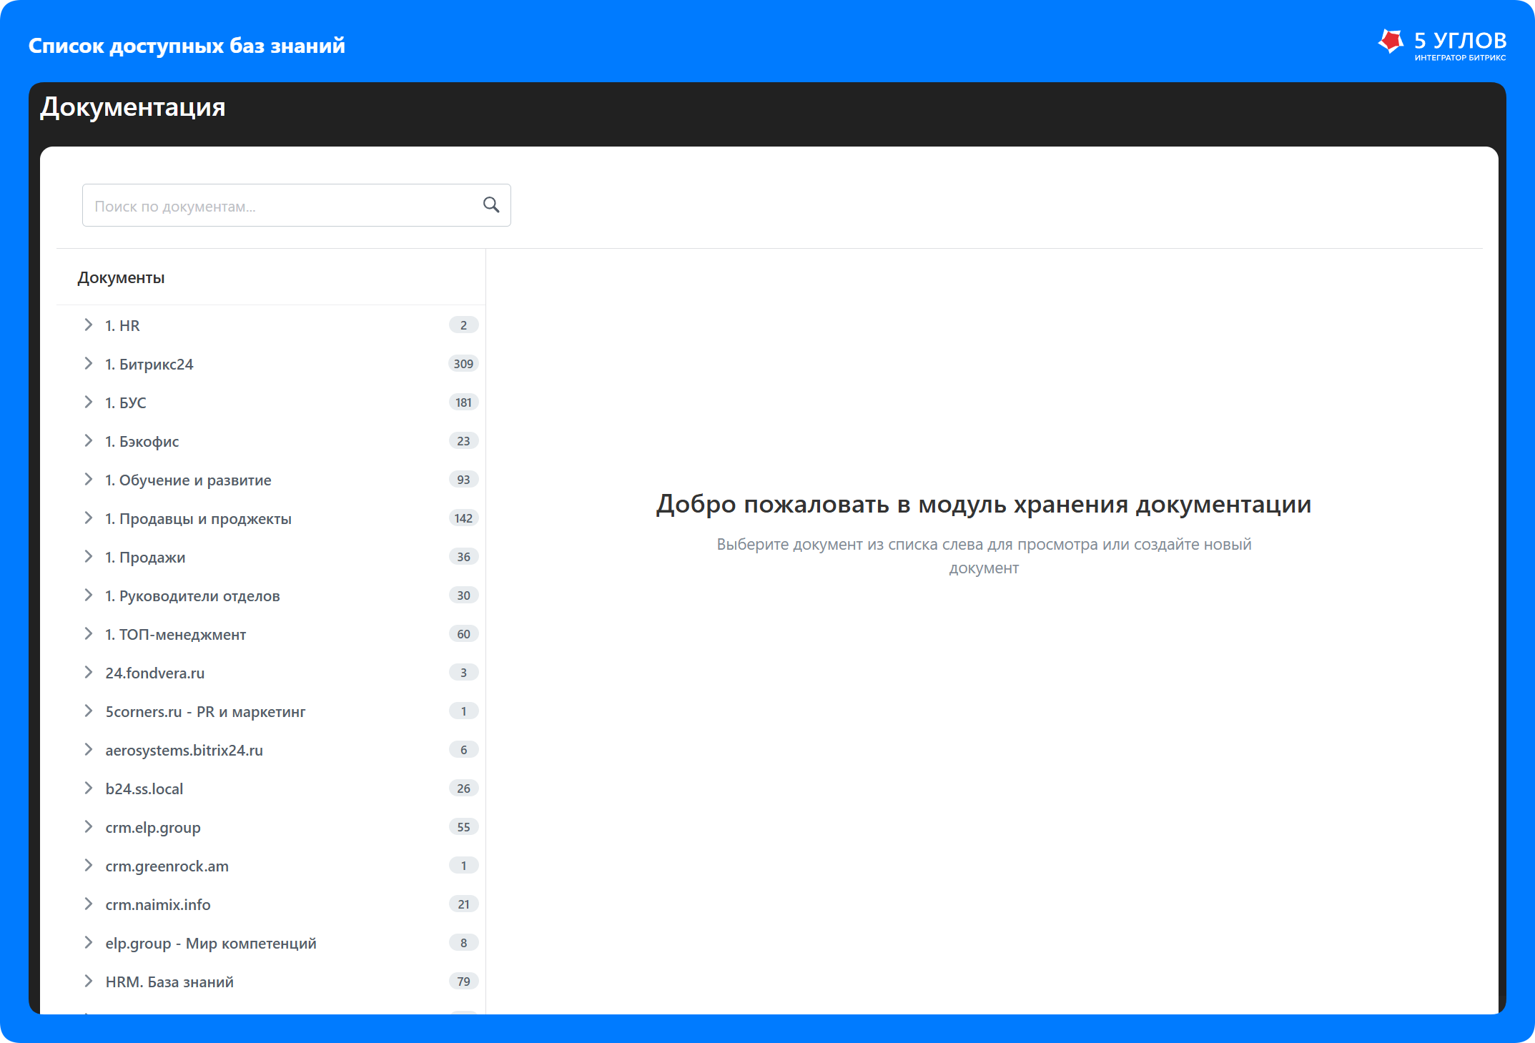Expand the 1. Обучение и развитие chevron

pyautogui.click(x=88, y=479)
